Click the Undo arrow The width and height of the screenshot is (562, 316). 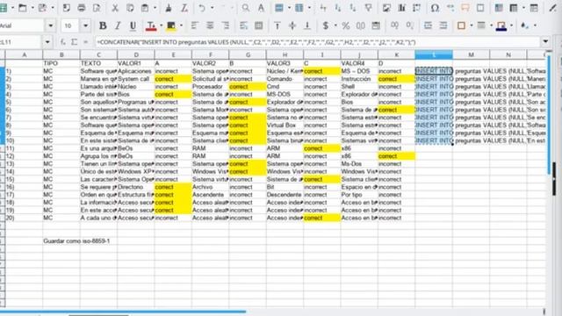point(202,8)
